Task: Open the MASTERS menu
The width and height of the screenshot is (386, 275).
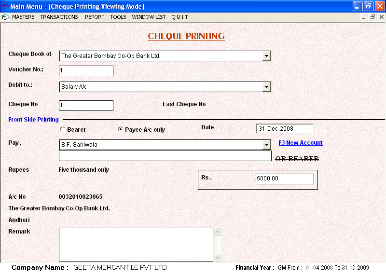Action: pyautogui.click(x=23, y=17)
